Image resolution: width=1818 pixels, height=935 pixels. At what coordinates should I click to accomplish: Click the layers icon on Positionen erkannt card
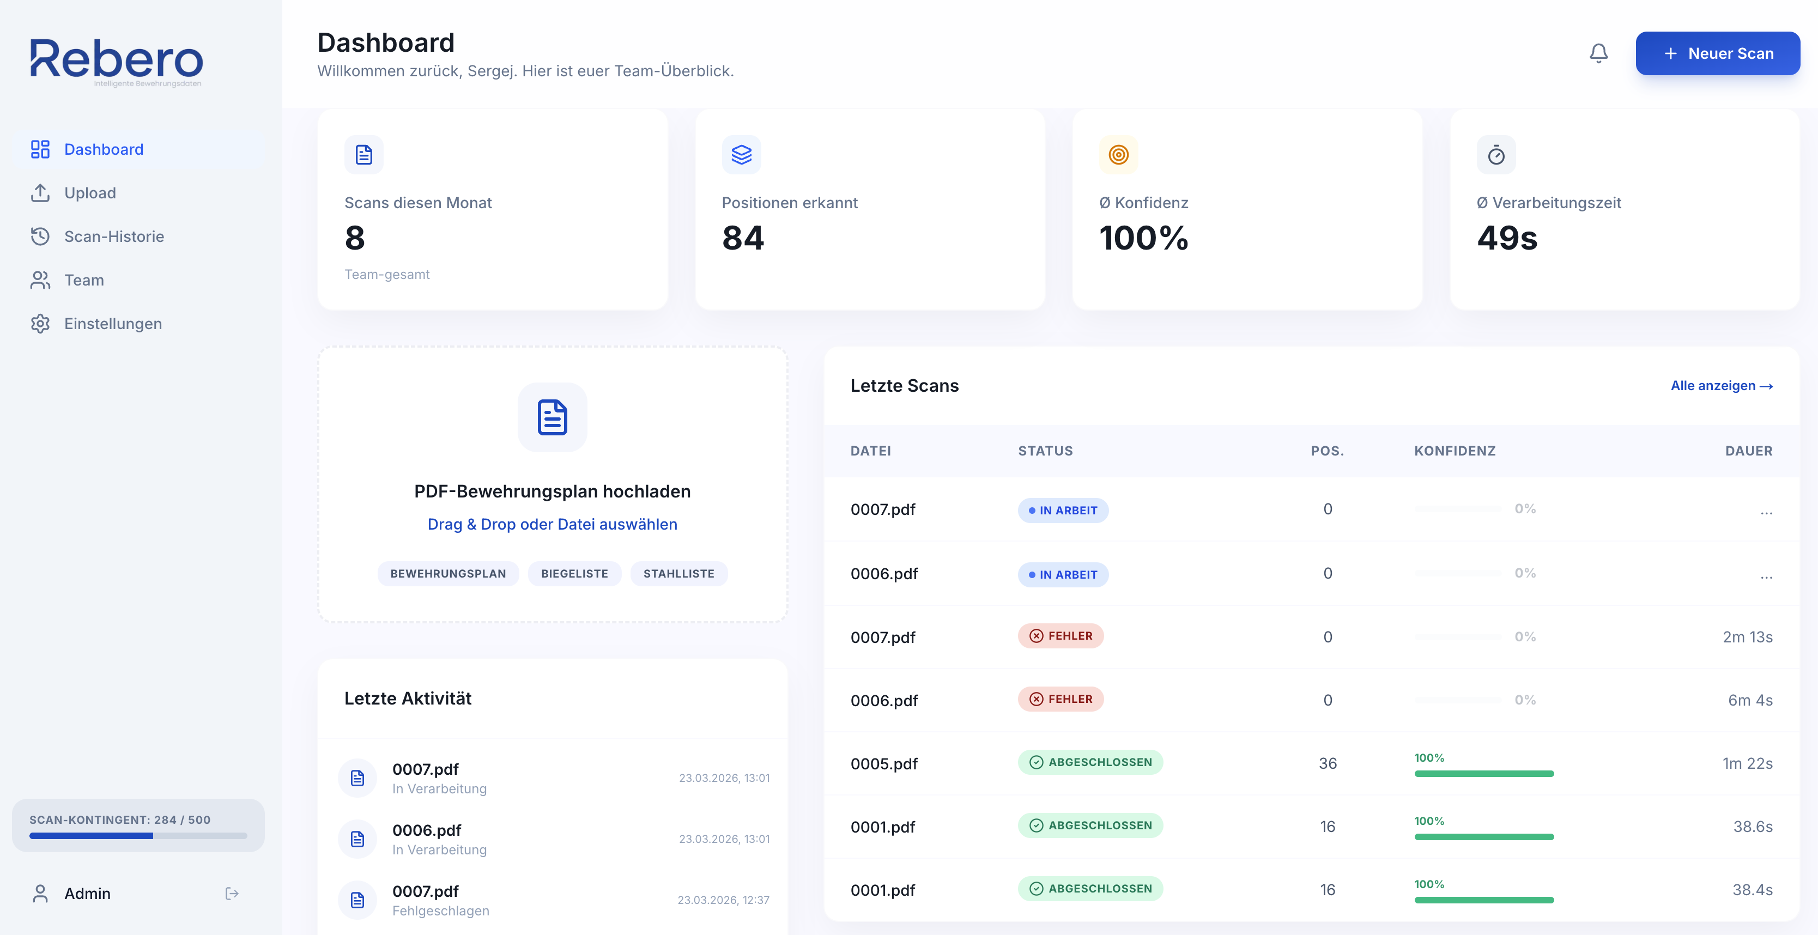click(x=742, y=154)
